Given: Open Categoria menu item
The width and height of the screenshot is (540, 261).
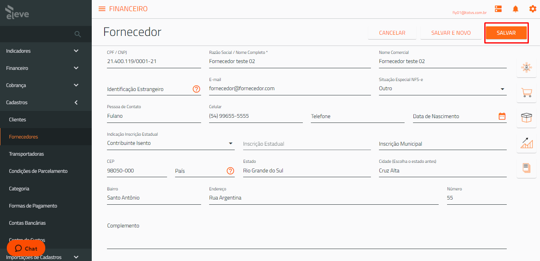Looking at the screenshot, I should pos(46,188).
